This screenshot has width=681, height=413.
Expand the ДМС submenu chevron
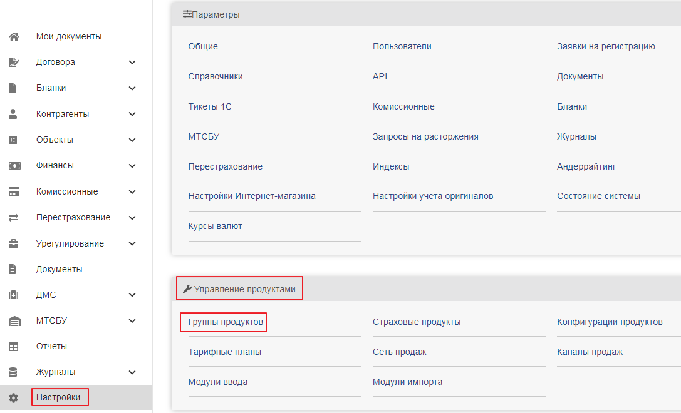click(132, 295)
